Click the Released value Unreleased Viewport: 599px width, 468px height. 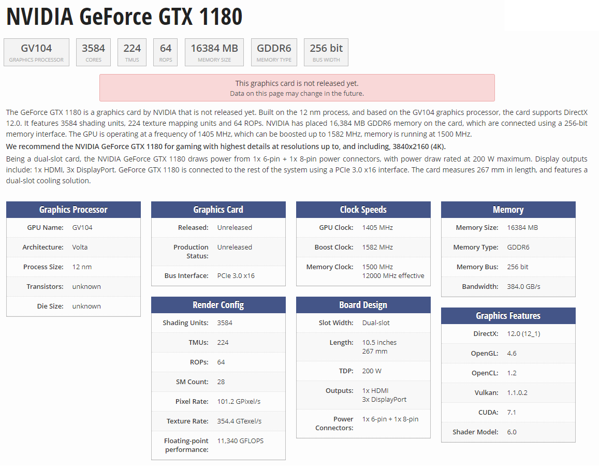[235, 228]
